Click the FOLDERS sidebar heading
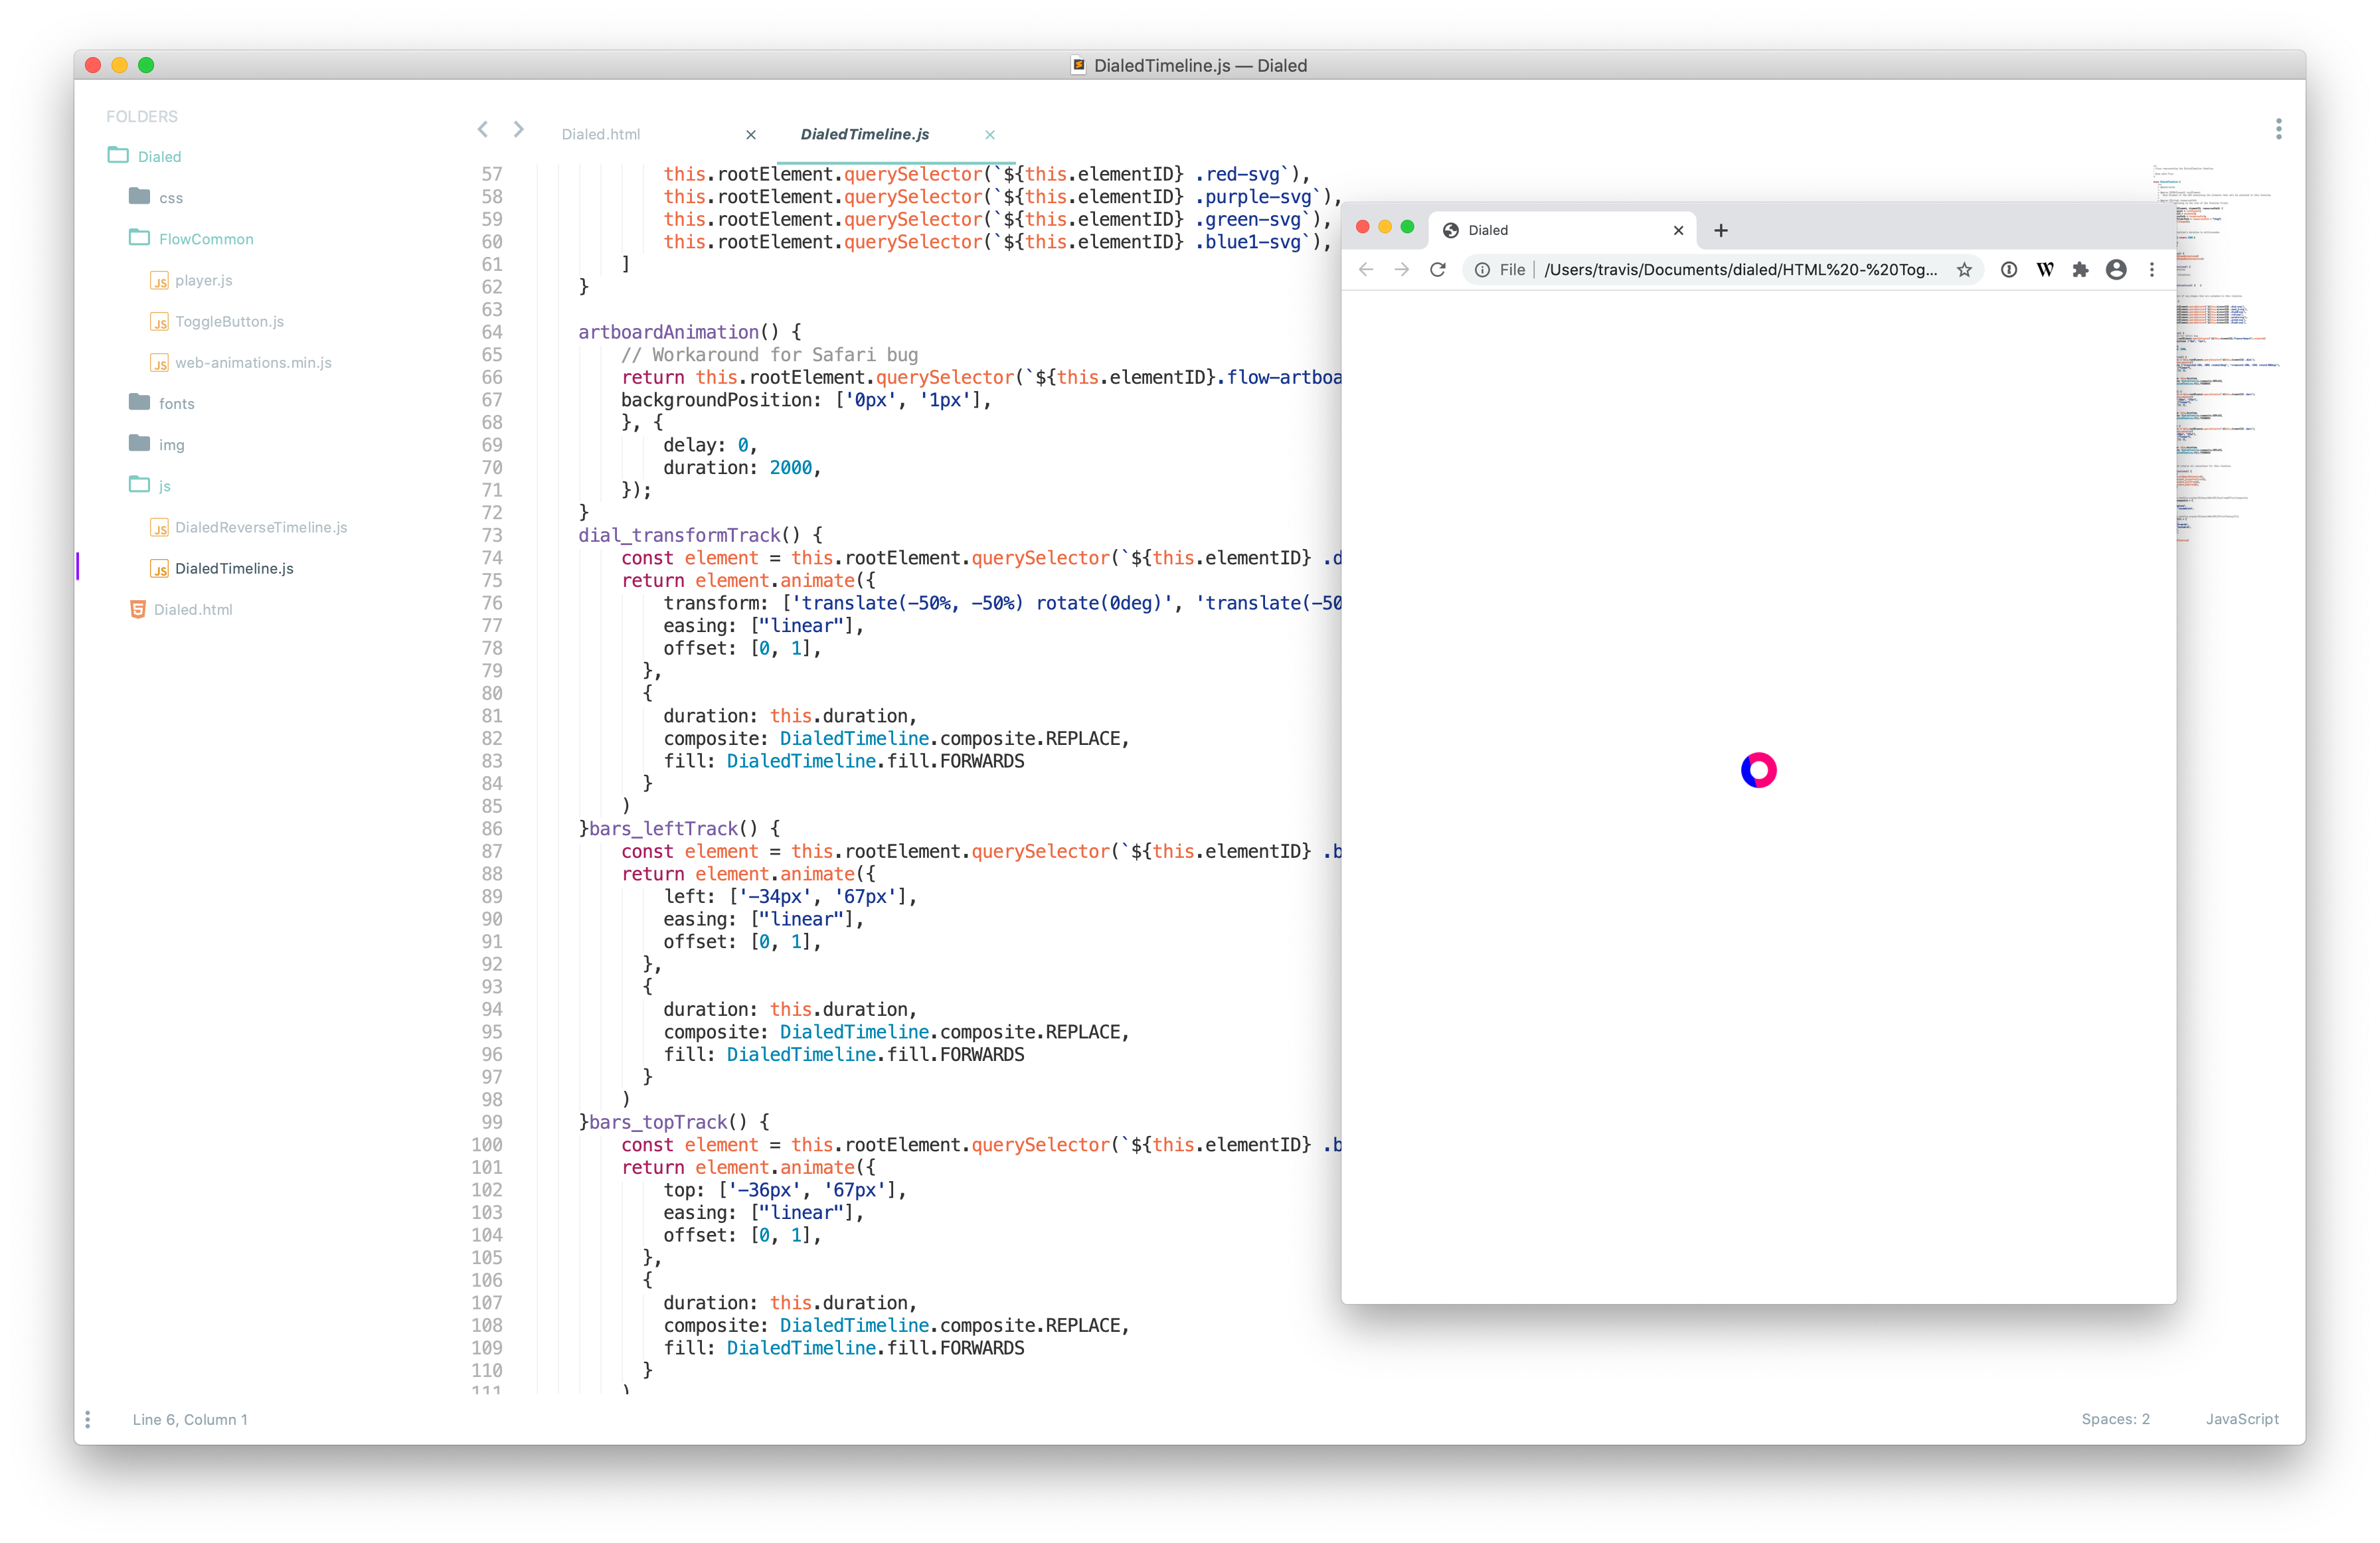This screenshot has width=2380, height=1543. [x=142, y=116]
